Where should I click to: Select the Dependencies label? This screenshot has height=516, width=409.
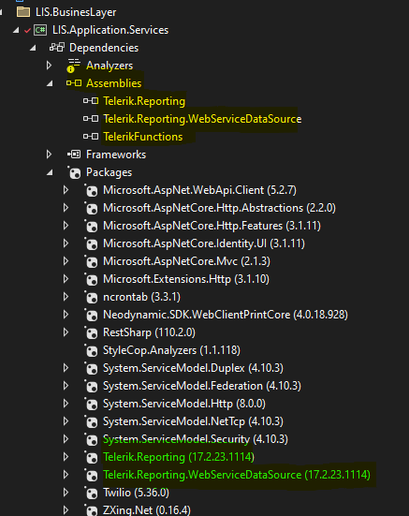pos(104,48)
